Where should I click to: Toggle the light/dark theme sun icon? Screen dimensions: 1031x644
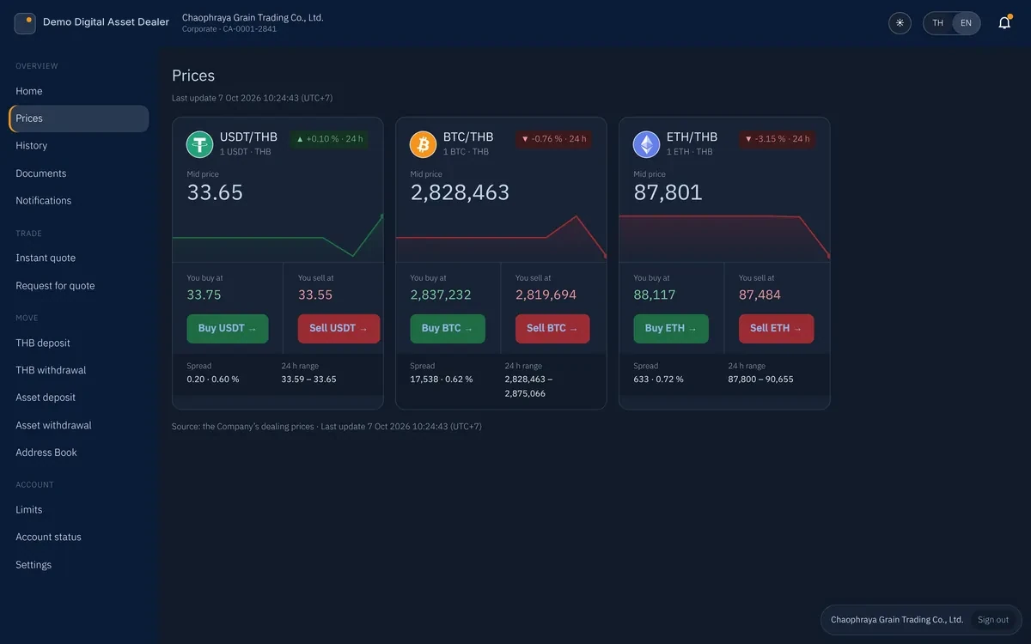pos(900,23)
